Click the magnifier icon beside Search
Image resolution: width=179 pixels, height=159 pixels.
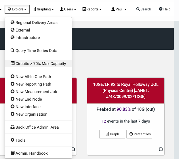138,9
